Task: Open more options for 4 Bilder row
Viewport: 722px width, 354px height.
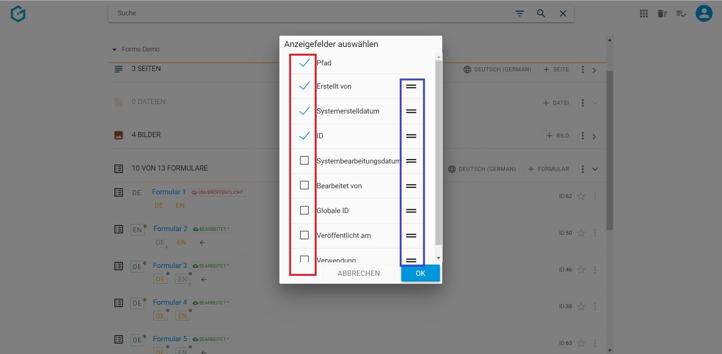Action: 582,136
